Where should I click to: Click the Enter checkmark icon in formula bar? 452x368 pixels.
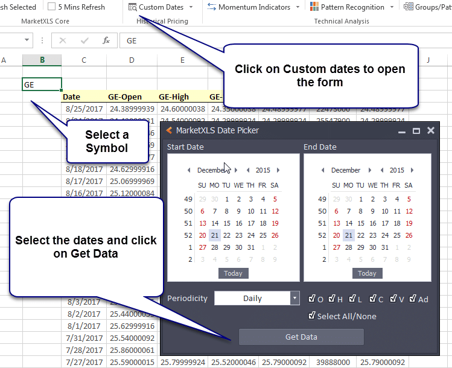[84, 40]
